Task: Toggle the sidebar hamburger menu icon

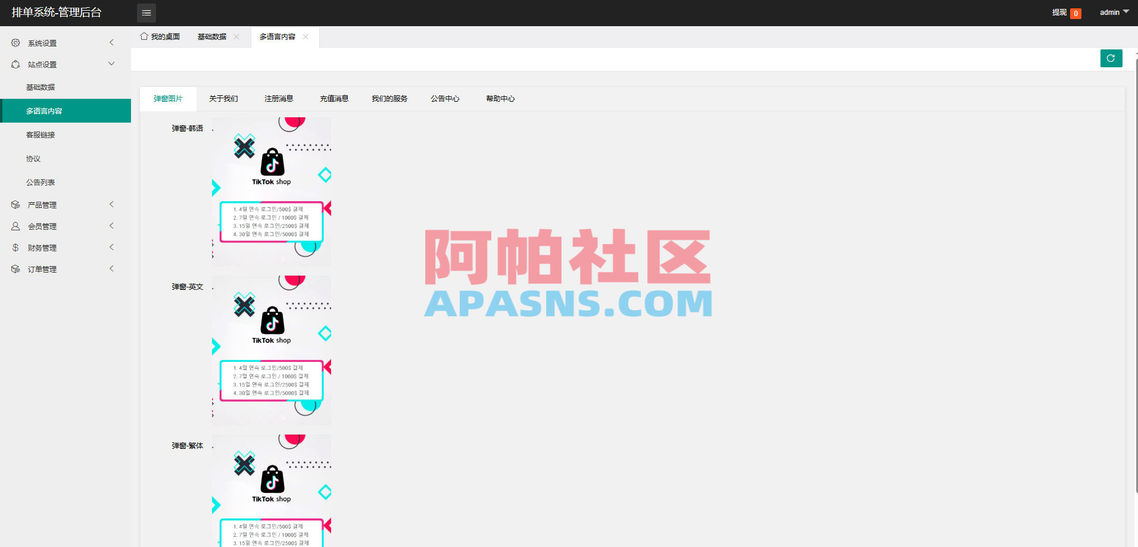Action: [x=146, y=12]
